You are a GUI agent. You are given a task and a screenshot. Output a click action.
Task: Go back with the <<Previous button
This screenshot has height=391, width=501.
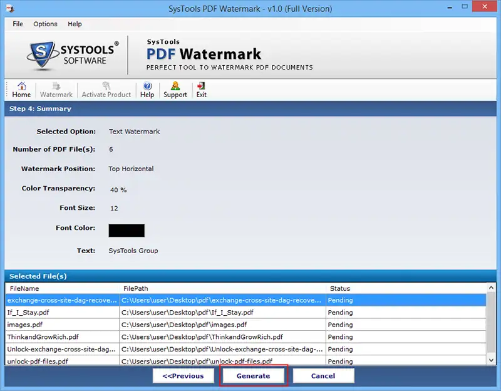[x=183, y=376]
